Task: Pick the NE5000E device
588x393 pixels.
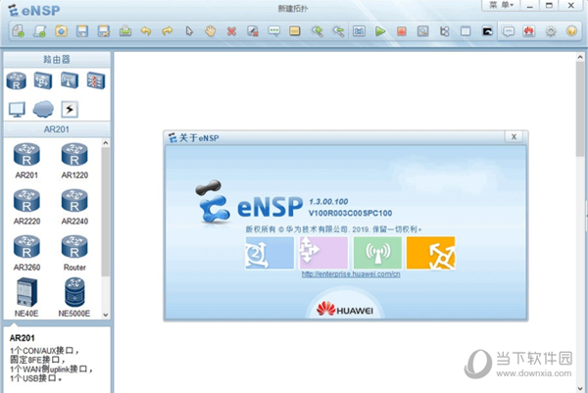Action: click(x=74, y=297)
